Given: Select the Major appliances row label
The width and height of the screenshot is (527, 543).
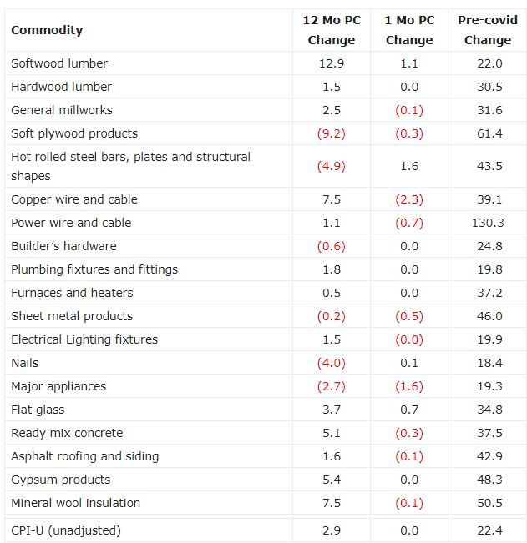Looking at the screenshot, I should tap(58, 386).
